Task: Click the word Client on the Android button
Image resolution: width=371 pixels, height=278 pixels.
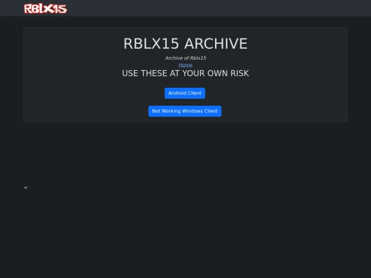Action: [194, 93]
